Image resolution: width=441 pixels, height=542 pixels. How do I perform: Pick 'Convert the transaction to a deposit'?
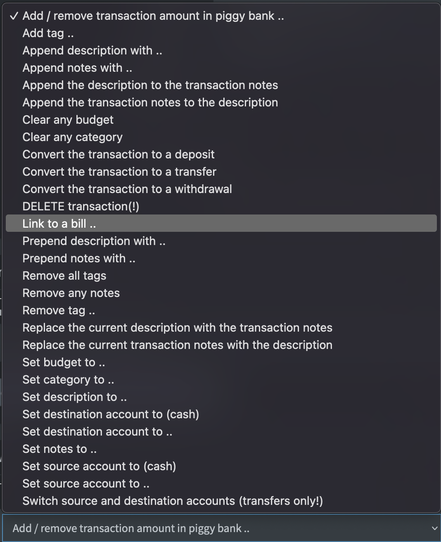pos(119,154)
